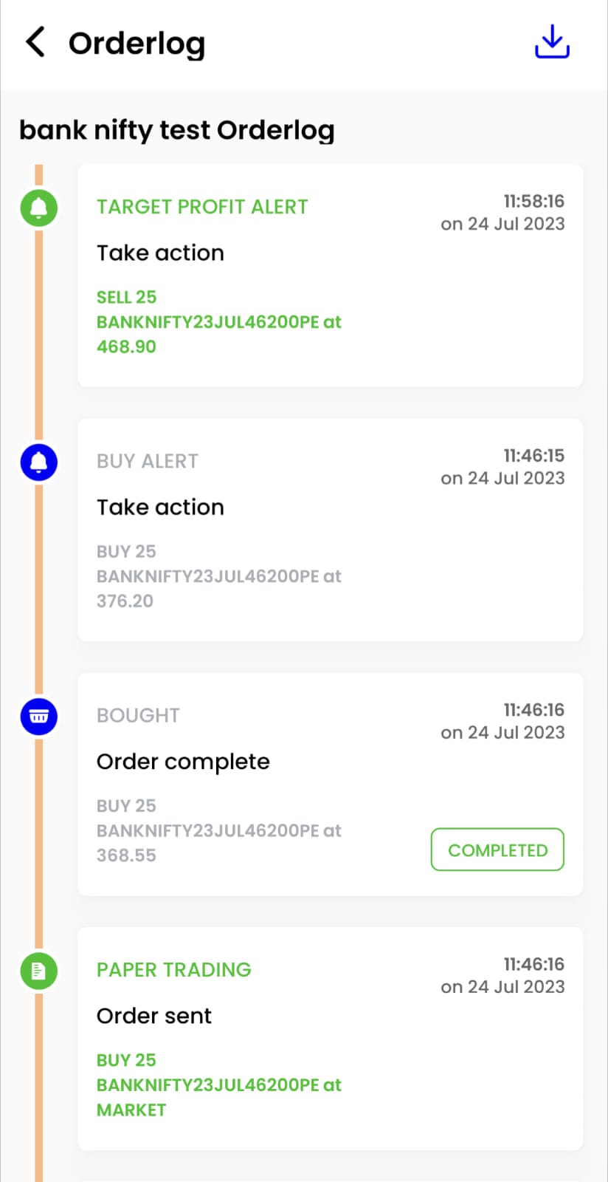
Task: Tap the 11:58:16 timestamp
Action: 533,201
